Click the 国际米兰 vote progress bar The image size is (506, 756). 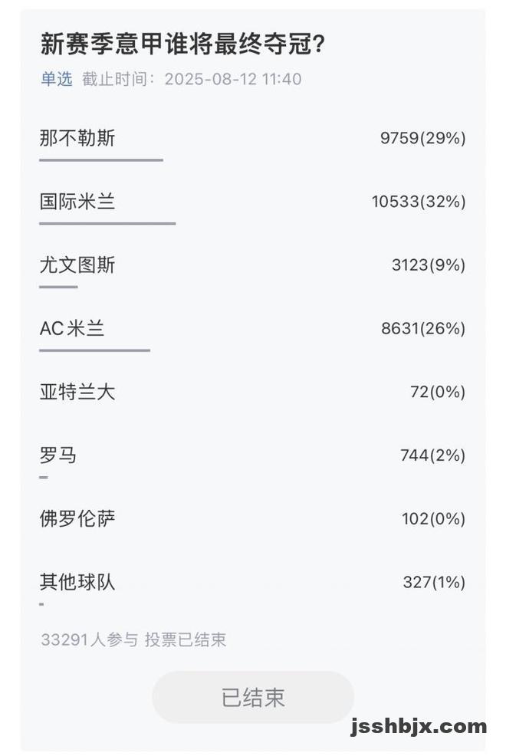pos(107,224)
